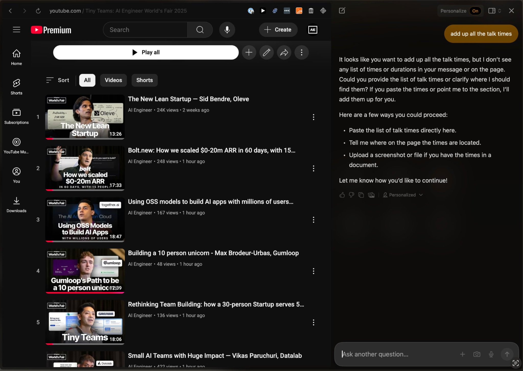
Task: Open AI Engineer channel under Lean Startup
Action: click(x=140, y=110)
